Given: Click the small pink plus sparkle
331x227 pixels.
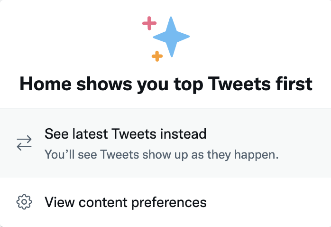Looking at the screenshot, I should pos(149,23).
